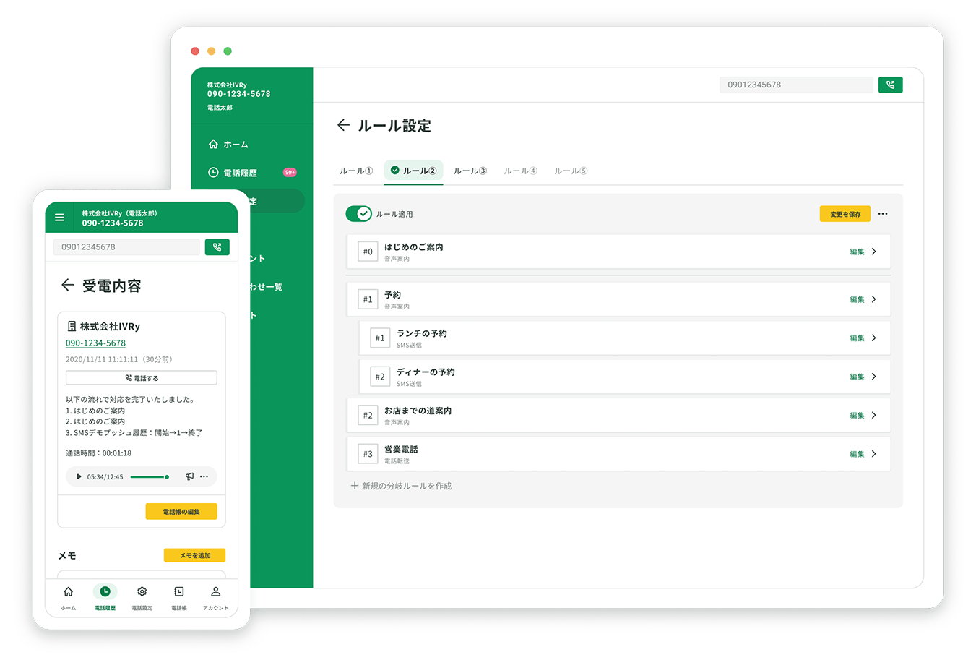Tap the green call button in the mobile view
Image resolution: width=976 pixels, height=660 pixels.
217,247
